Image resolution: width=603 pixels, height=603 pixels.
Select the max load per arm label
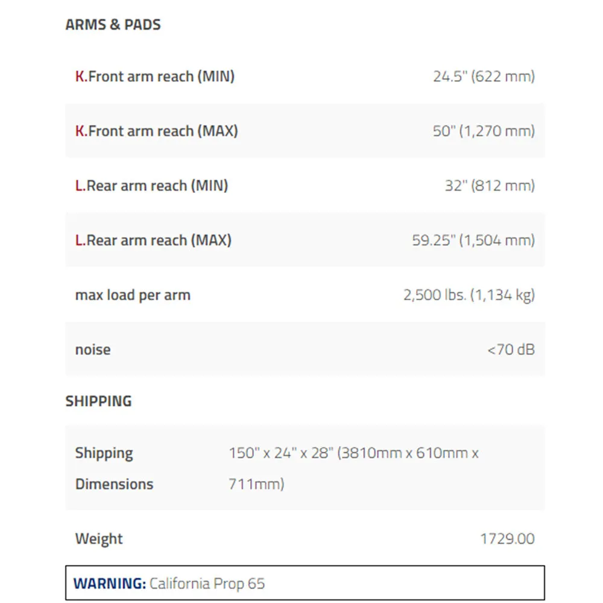click(x=133, y=295)
